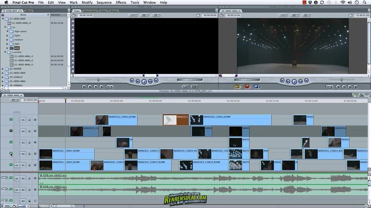Sort Browser by Duration column

[59, 15]
